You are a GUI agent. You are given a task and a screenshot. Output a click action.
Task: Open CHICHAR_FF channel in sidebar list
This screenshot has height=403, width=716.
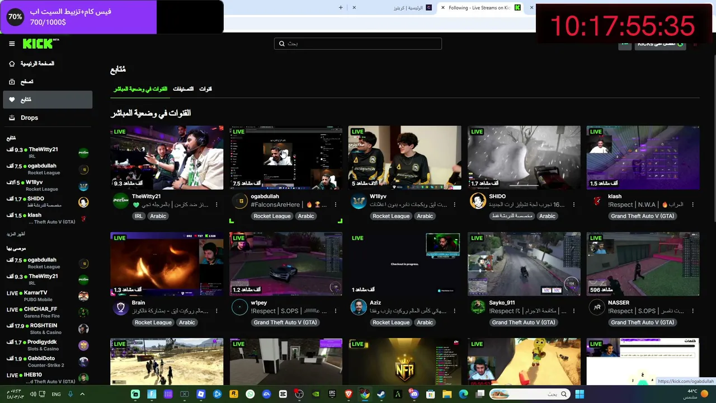click(48, 312)
